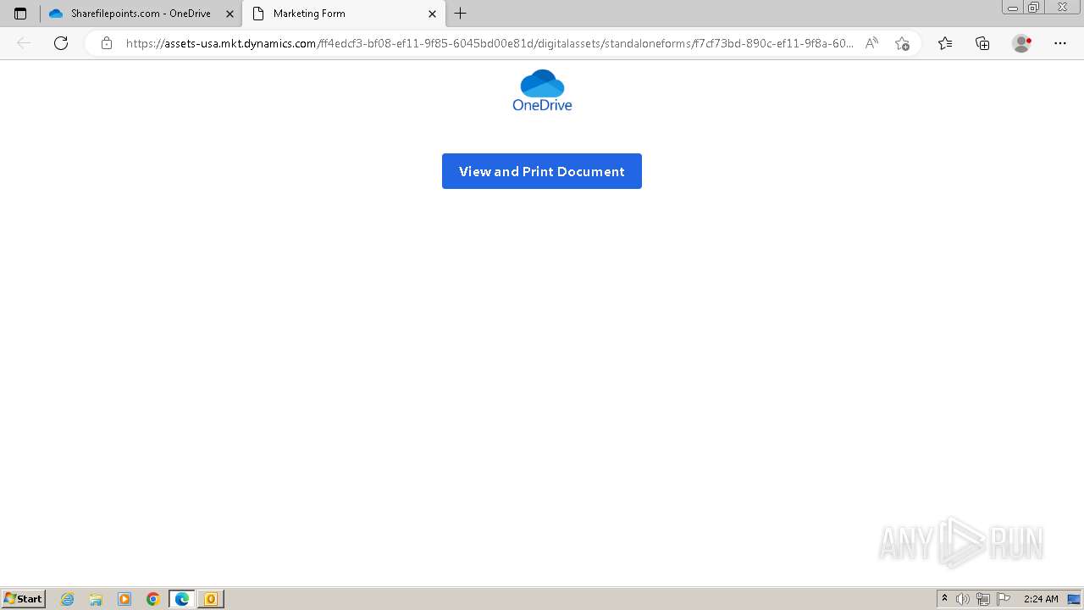Open File Explorer from taskbar
The width and height of the screenshot is (1084, 610).
[96, 599]
